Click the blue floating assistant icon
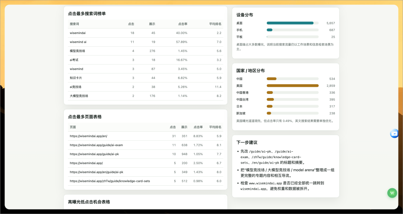This screenshot has width=403, height=214. pos(394,133)
